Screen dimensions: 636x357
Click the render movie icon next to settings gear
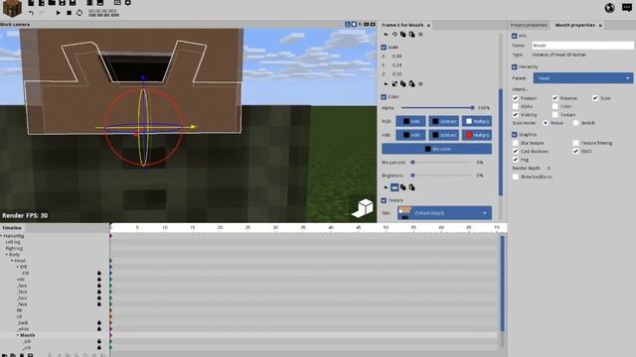(x=117, y=3)
